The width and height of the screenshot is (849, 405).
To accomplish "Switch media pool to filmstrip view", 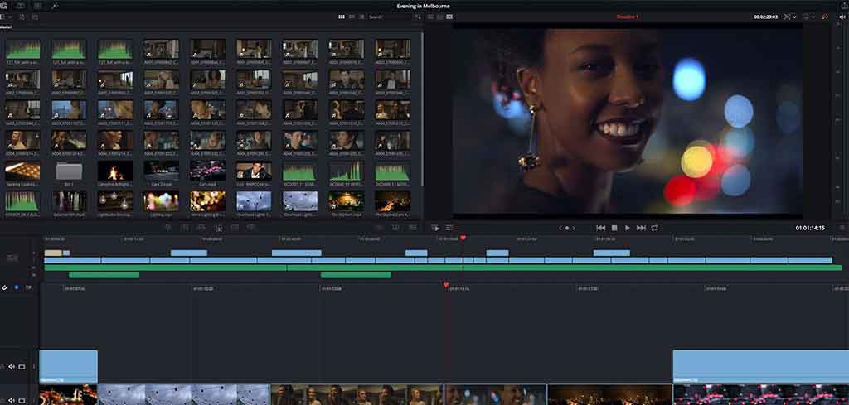I will pyautogui.click(x=352, y=17).
